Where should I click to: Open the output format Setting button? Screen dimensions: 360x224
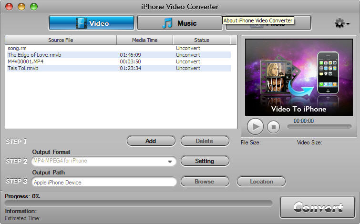tap(205, 161)
